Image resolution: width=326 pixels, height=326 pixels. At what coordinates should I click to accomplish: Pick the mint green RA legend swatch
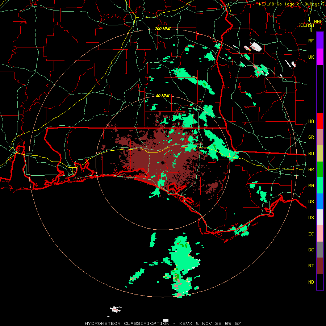coord(320,185)
